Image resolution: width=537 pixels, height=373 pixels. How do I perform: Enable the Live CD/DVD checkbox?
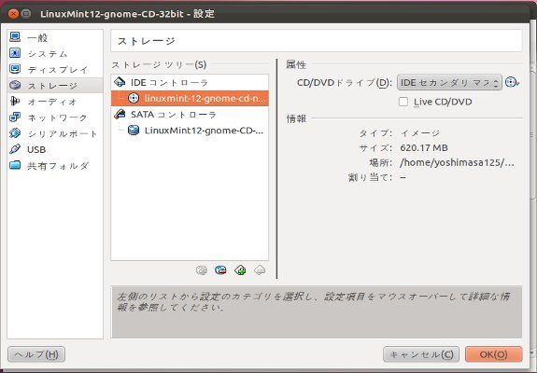(403, 102)
